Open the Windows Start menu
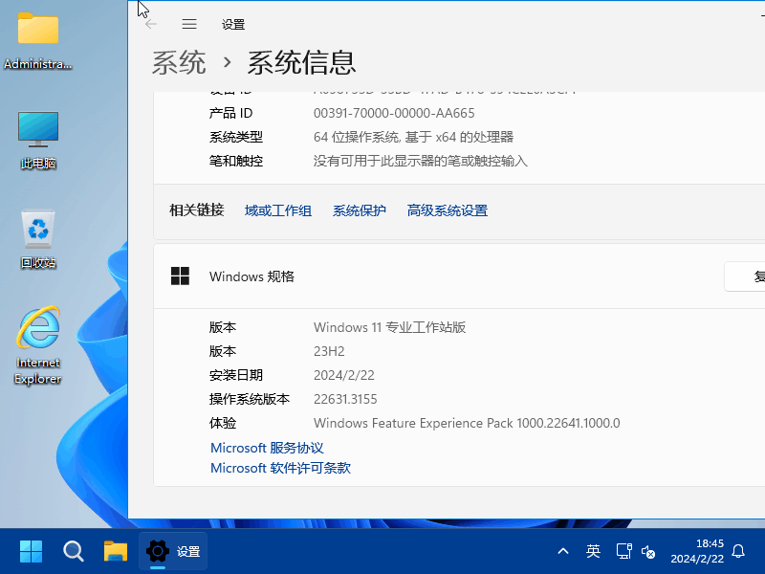The image size is (765, 574). pyautogui.click(x=32, y=552)
